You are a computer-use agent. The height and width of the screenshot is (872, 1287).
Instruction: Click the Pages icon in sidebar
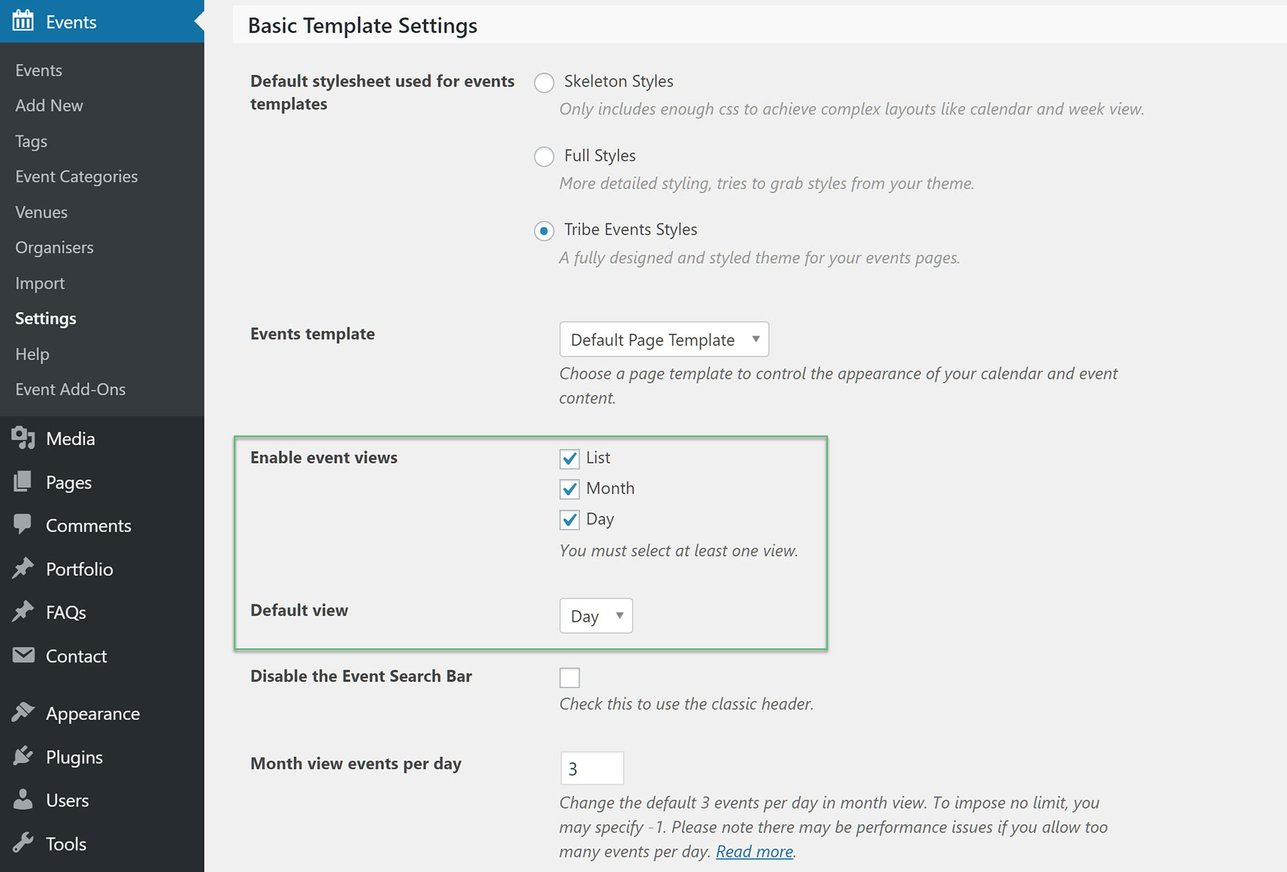click(x=22, y=482)
